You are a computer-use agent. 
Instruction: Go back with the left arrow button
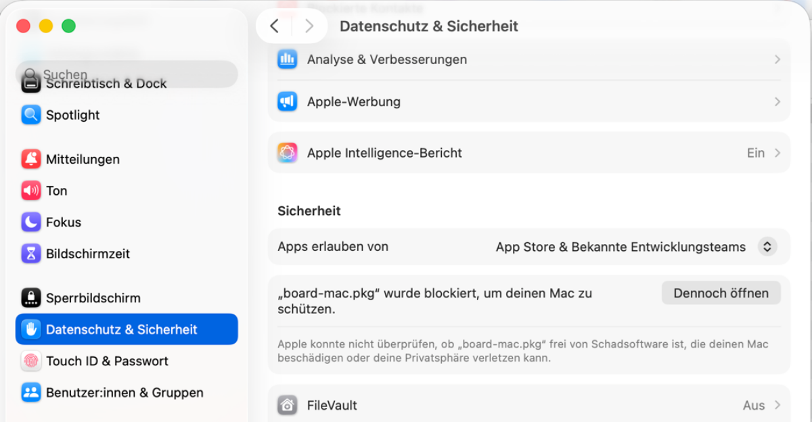274,26
